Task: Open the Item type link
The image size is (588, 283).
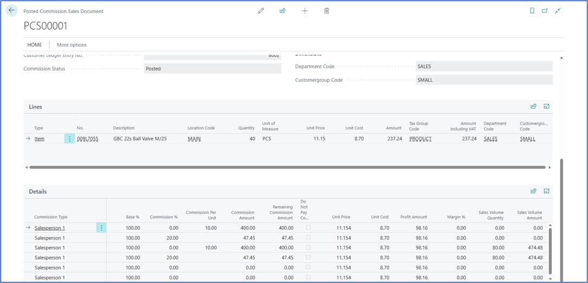Action: 40,139
